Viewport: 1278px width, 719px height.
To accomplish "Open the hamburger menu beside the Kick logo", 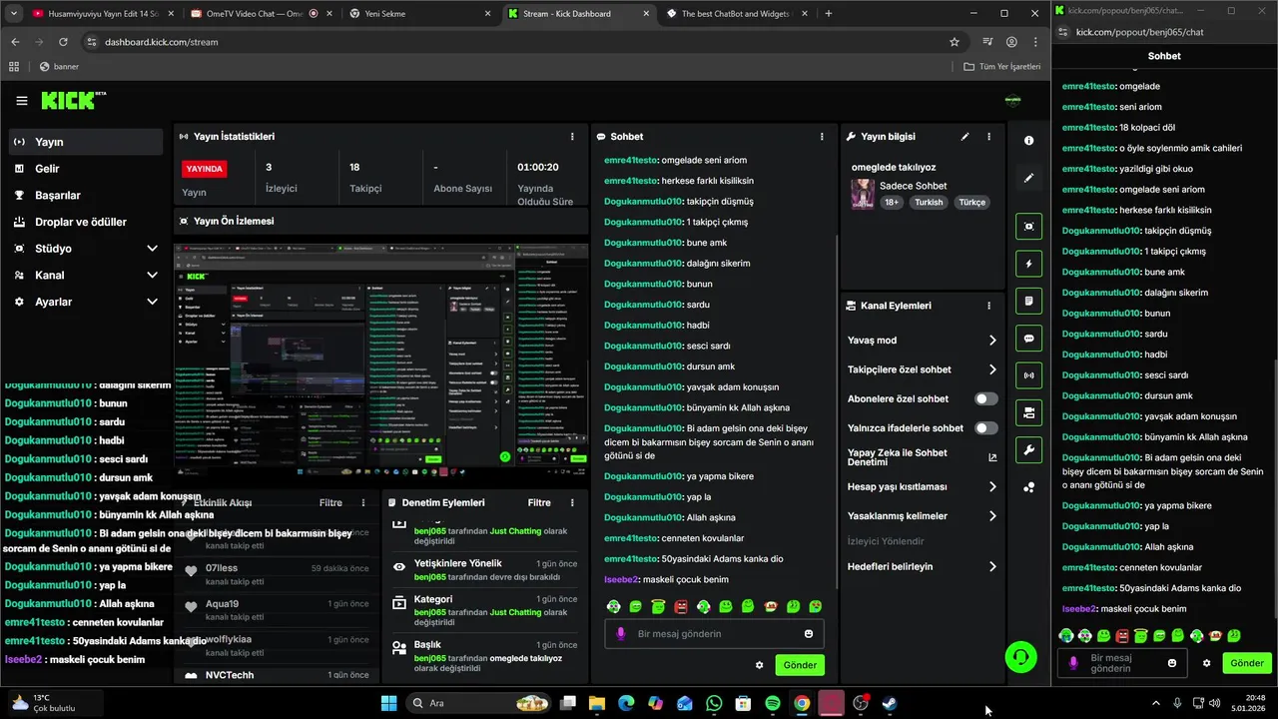I will [x=22, y=101].
